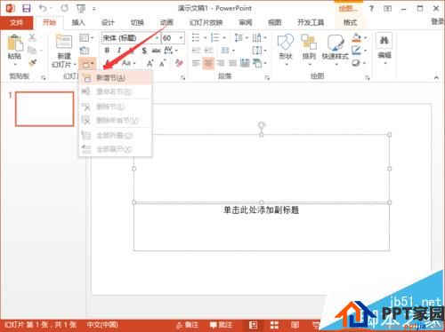
Task: Switch to Normal view in status bar
Action: 253,325
